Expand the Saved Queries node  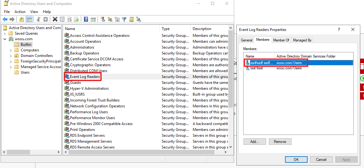pyautogui.click(x=5, y=33)
